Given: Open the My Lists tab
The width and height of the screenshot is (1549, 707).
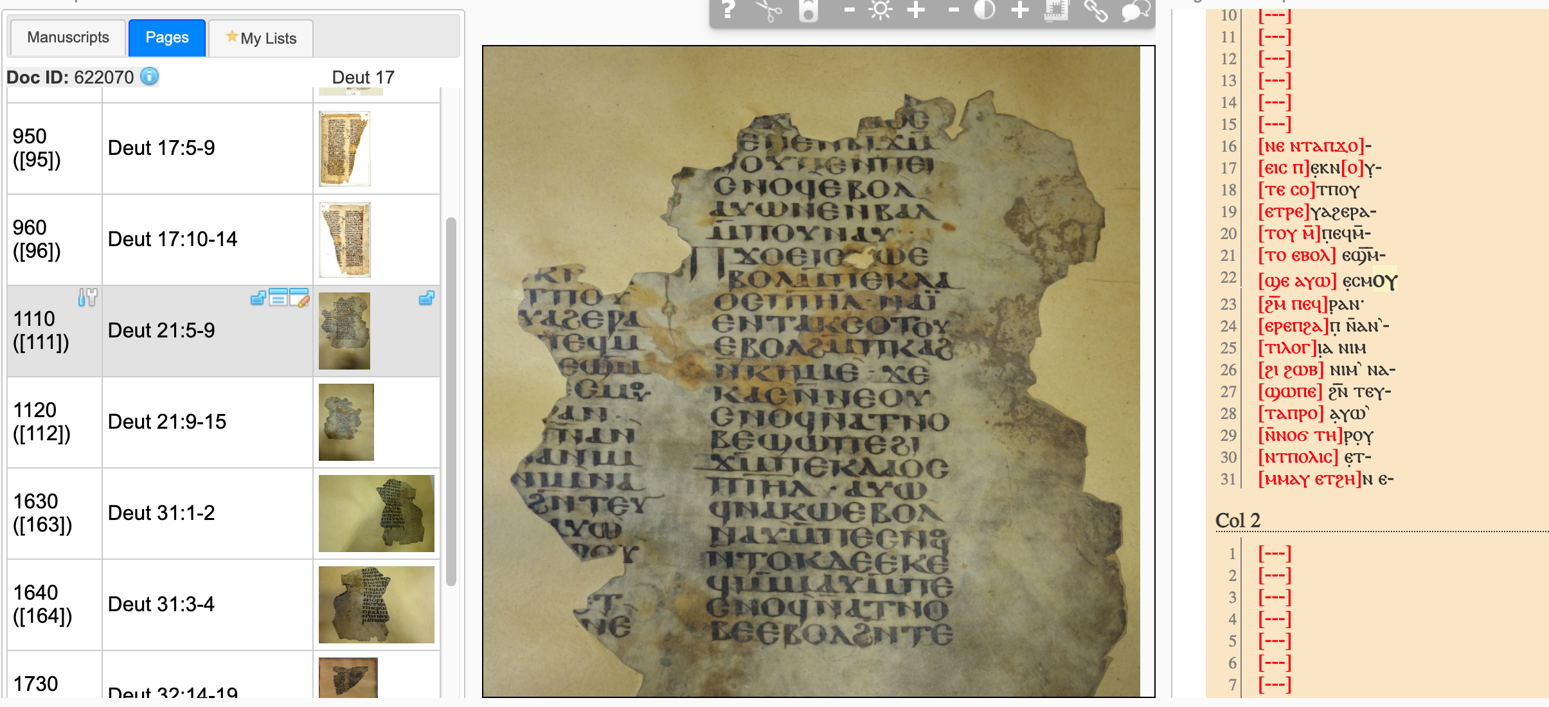Looking at the screenshot, I should click(x=262, y=39).
